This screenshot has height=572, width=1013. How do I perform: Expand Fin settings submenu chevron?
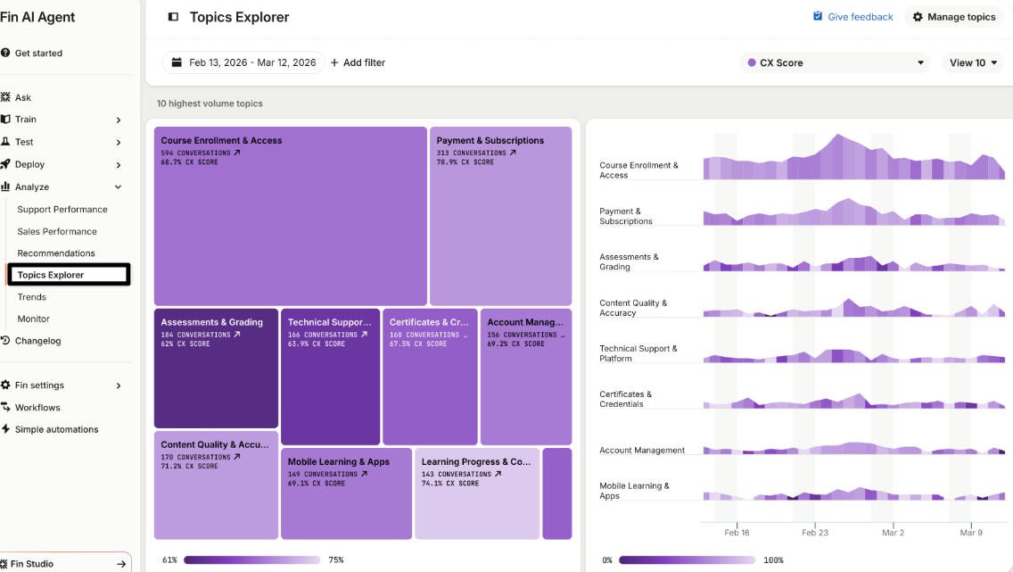119,385
